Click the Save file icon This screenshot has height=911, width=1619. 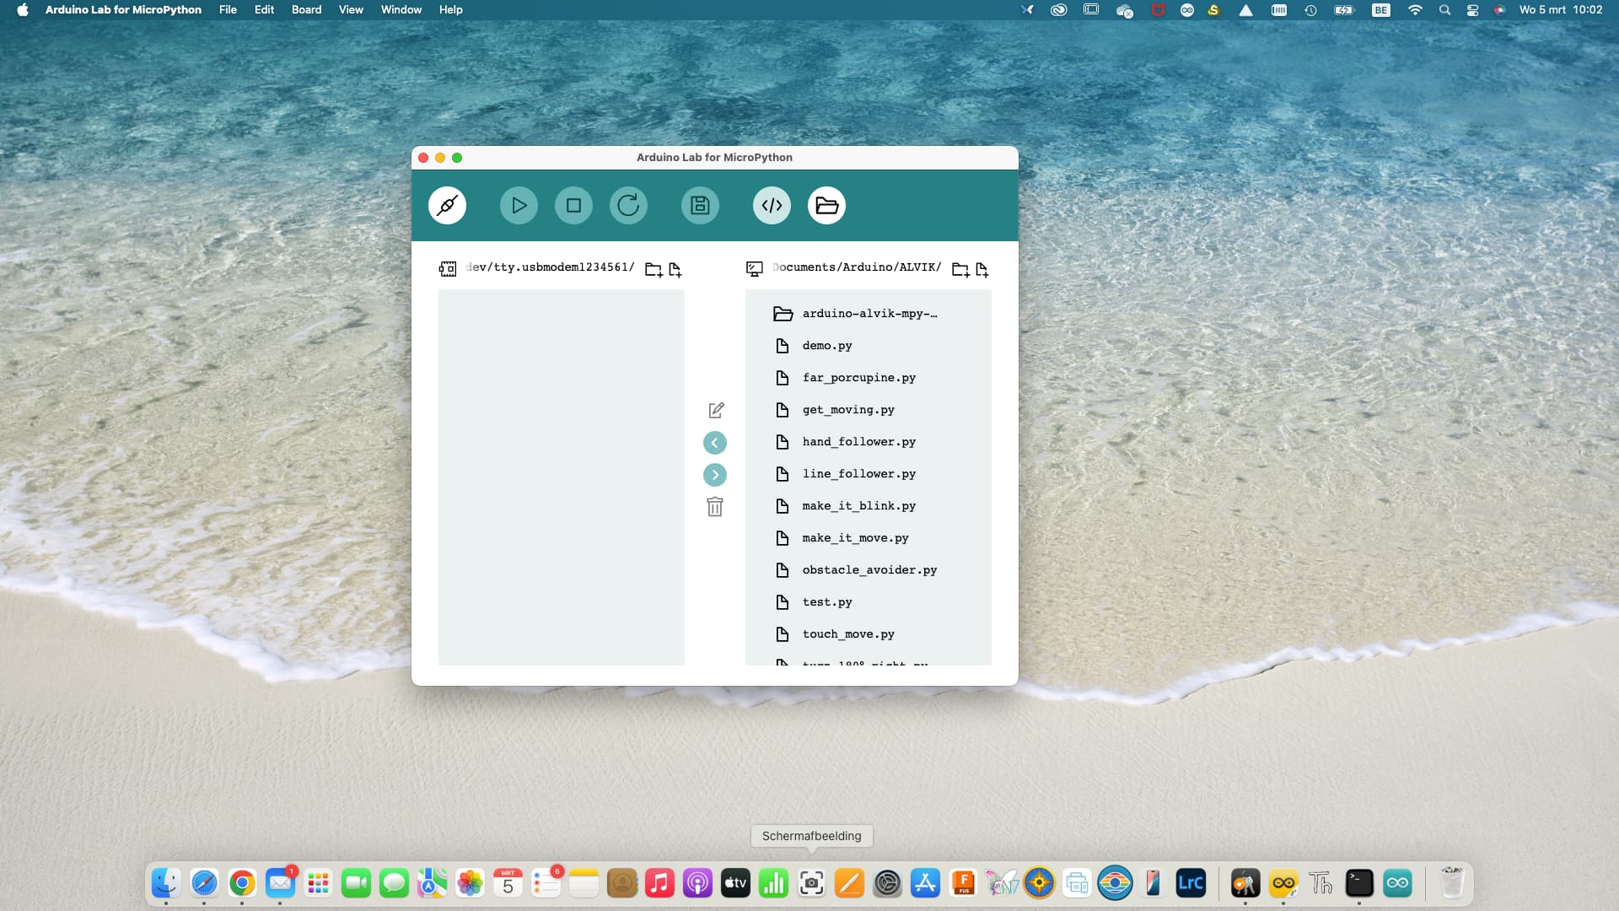700,205
